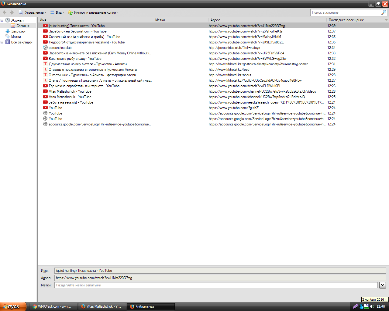This screenshot has height=311, width=389.
Task: Select Загрузки in the sidebar
Action: [18, 31]
